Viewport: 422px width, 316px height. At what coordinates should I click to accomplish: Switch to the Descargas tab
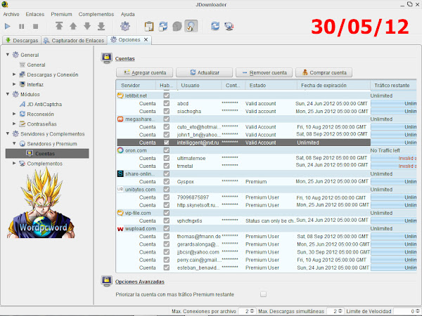click(22, 40)
